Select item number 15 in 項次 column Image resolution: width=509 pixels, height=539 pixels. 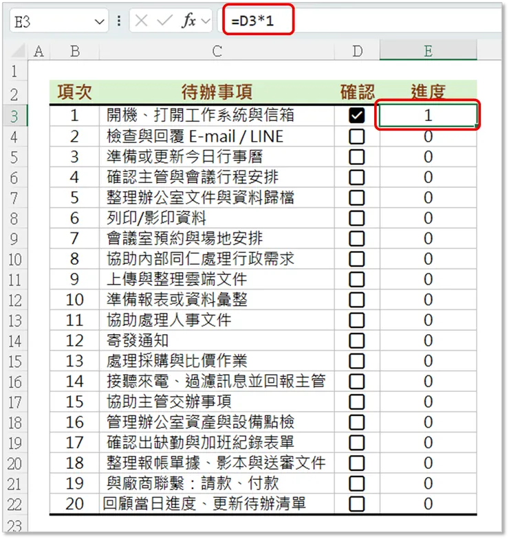(x=74, y=401)
